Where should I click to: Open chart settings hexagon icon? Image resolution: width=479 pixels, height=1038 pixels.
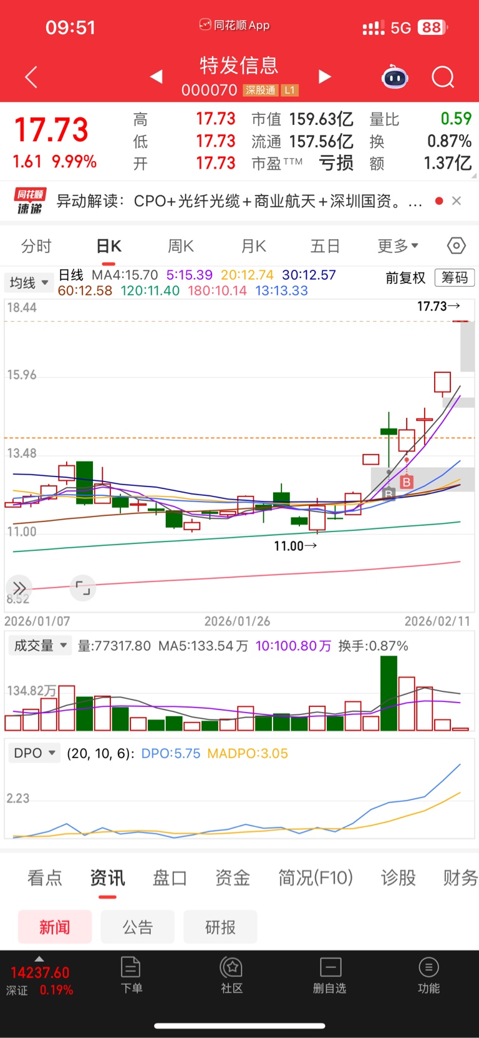[x=457, y=245]
